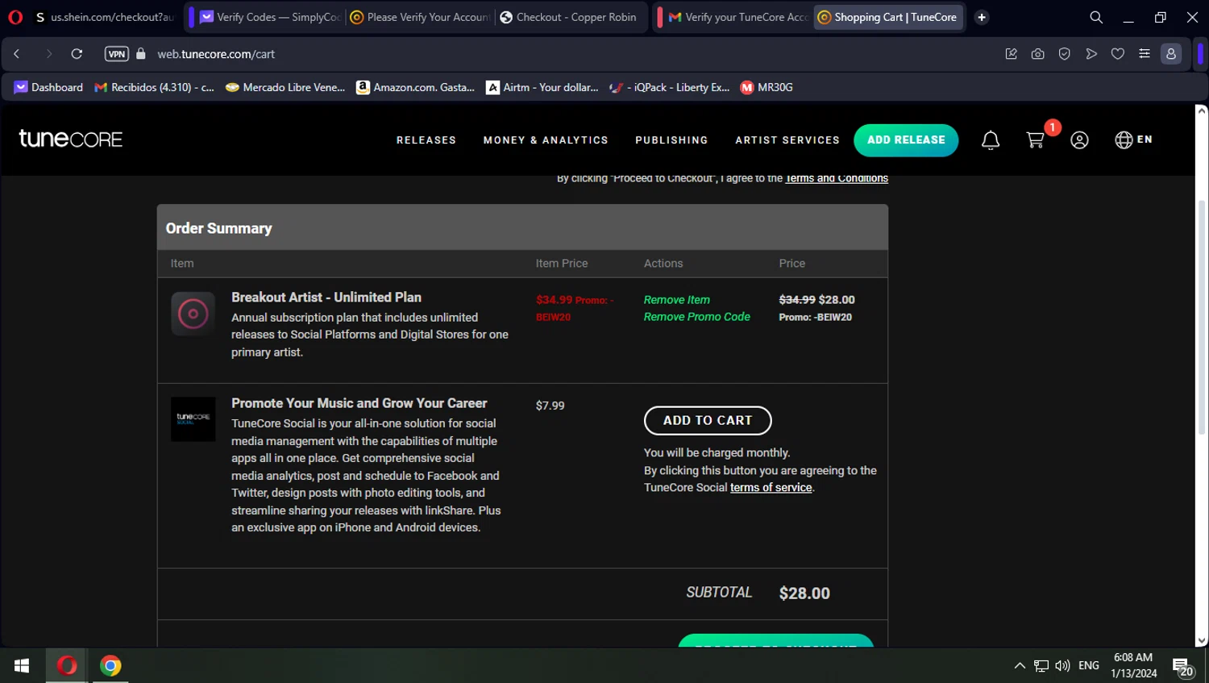Open the Releases menu

(x=426, y=140)
